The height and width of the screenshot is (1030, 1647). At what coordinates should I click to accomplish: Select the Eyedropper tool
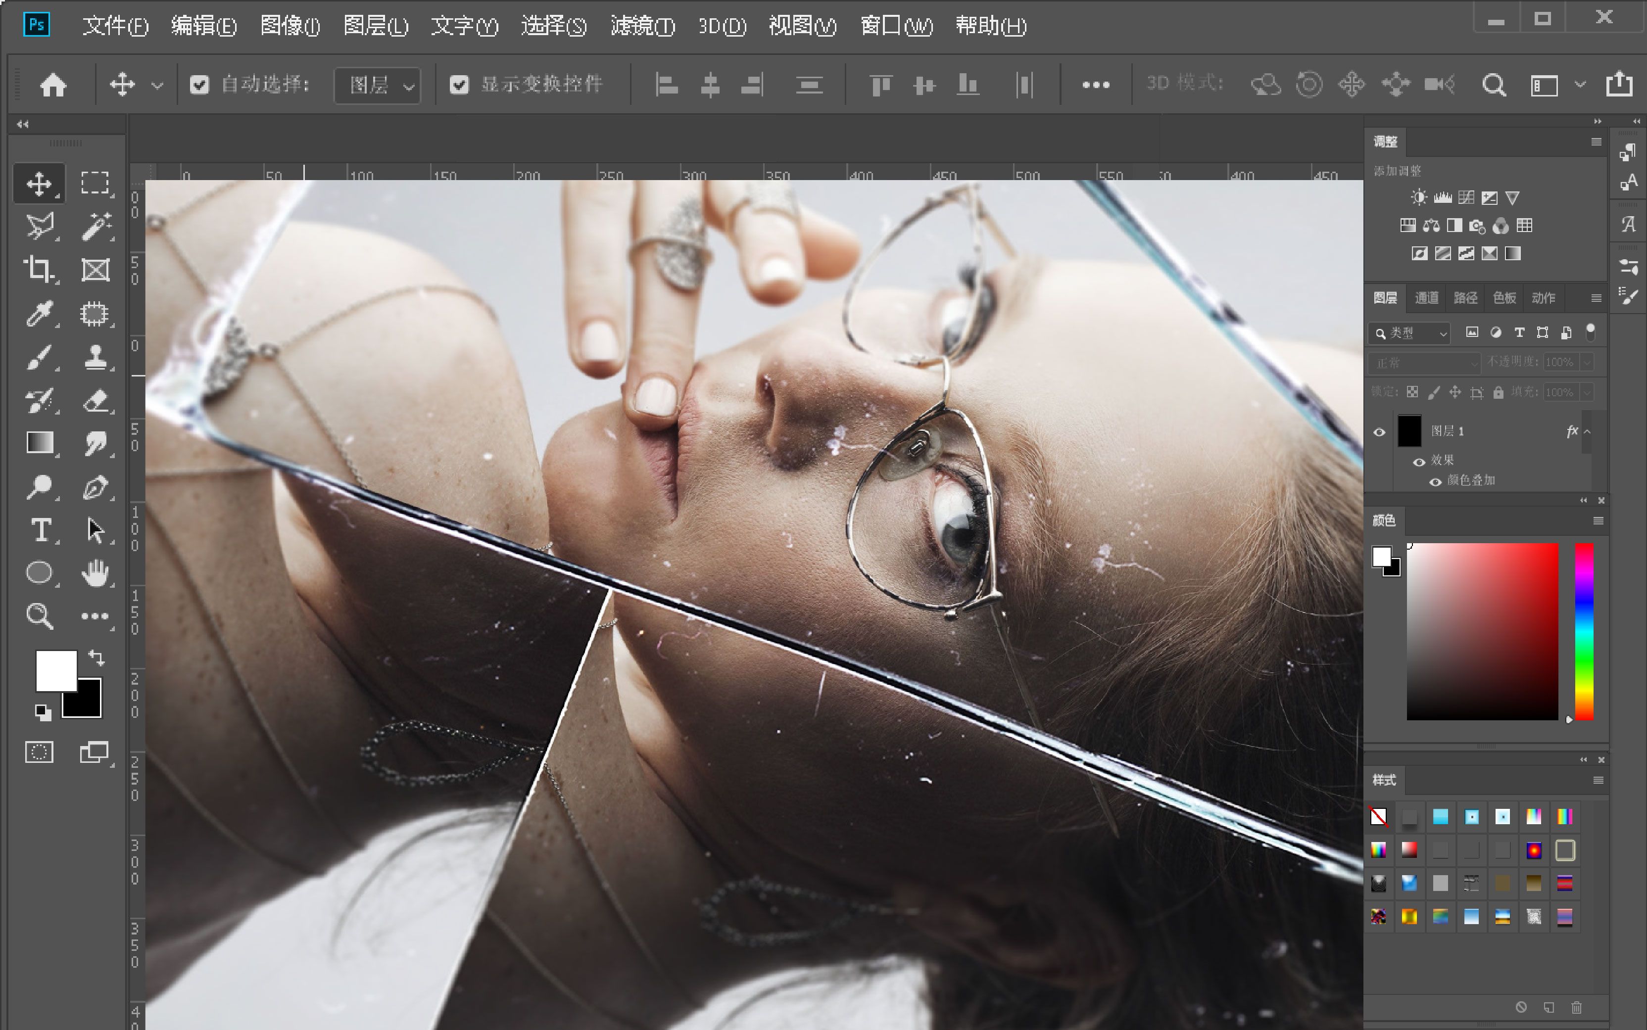click(x=39, y=313)
